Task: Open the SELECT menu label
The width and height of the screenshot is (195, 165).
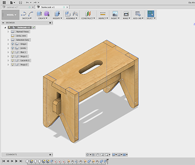Action: pos(151,18)
